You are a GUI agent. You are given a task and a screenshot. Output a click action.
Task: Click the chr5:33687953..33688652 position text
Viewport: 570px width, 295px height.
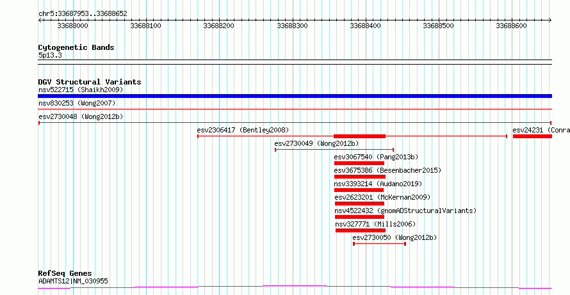83,14
